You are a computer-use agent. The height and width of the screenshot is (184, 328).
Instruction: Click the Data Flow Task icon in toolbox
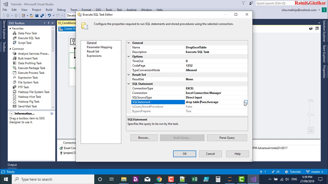point(14,33)
